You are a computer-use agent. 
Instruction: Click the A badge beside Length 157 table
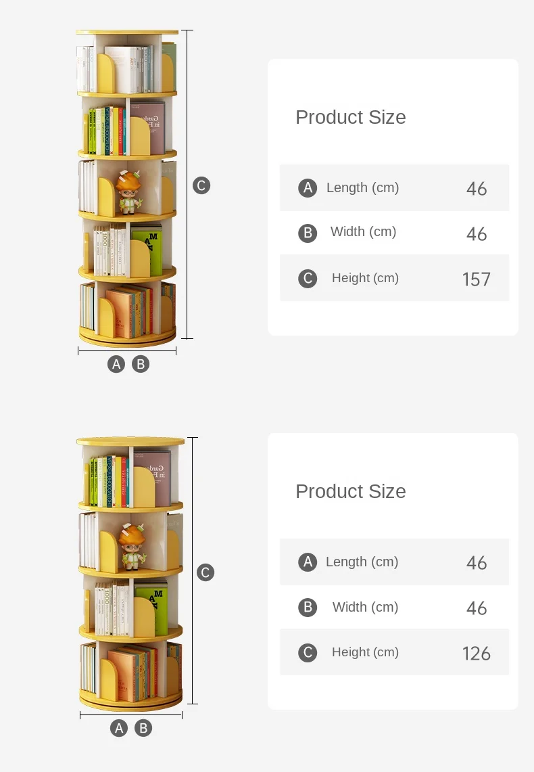click(x=308, y=187)
